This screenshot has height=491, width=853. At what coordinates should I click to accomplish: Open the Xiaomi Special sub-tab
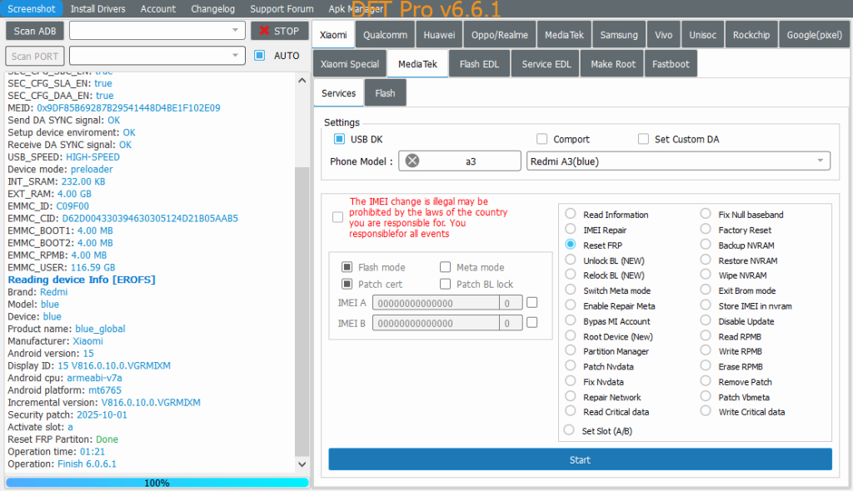pyautogui.click(x=350, y=63)
